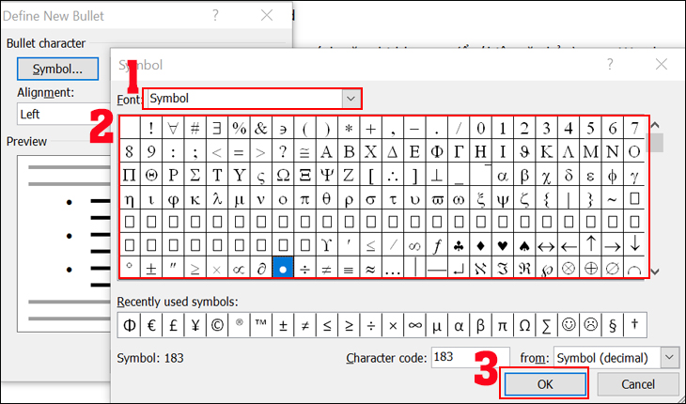Choose the empty set (∅) symbol

click(x=613, y=268)
